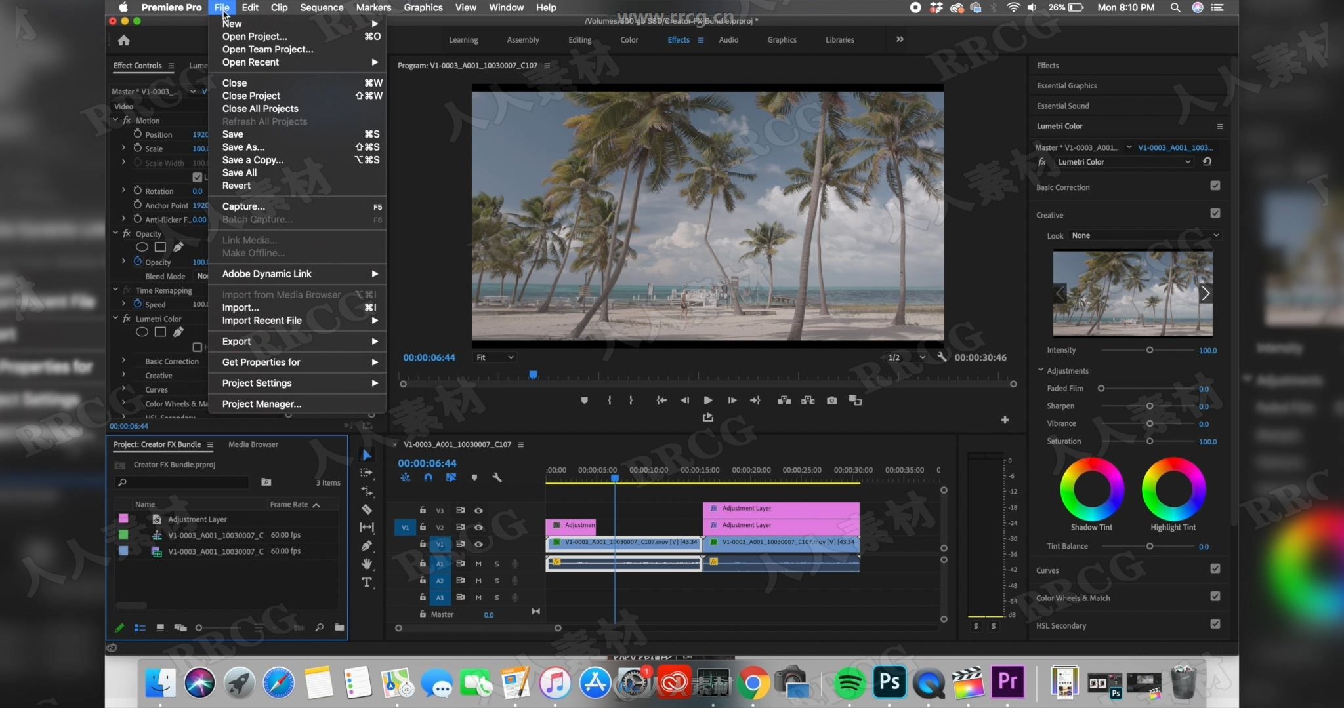This screenshot has height=708, width=1344.
Task: Select Import from the File menu
Action: (240, 307)
